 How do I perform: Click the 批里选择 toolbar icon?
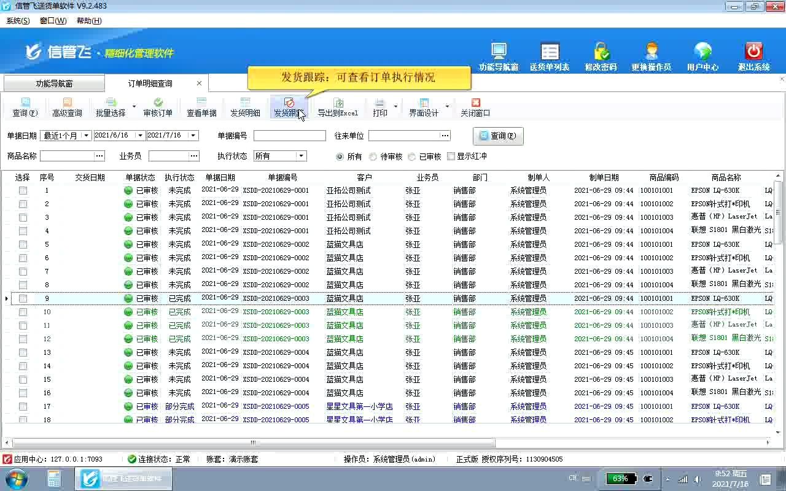pos(111,107)
